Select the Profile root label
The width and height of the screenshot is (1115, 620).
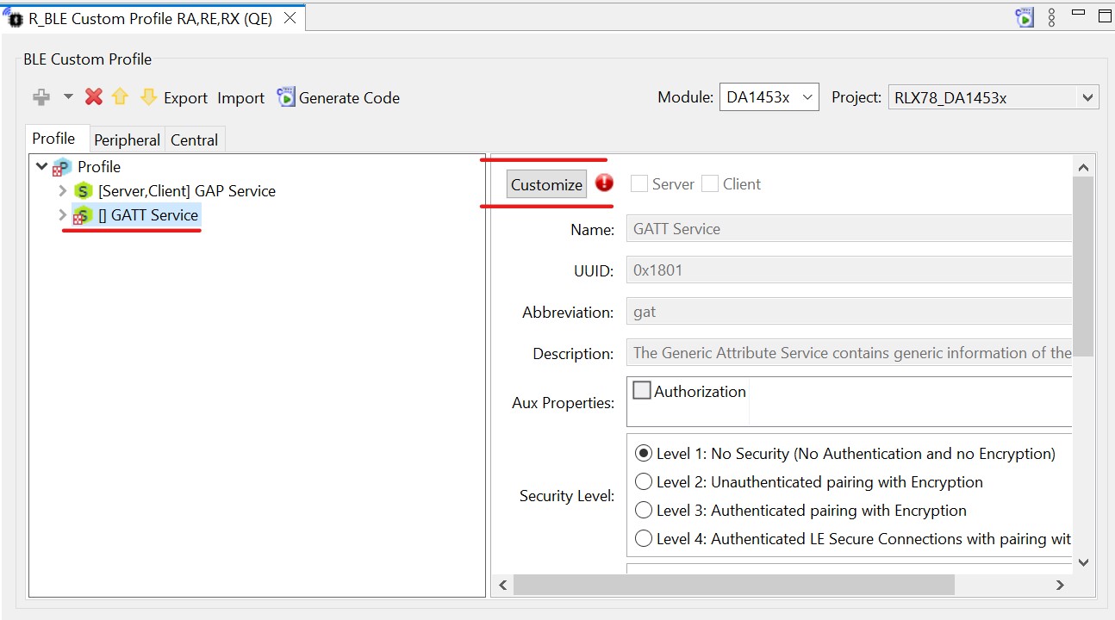(x=99, y=167)
